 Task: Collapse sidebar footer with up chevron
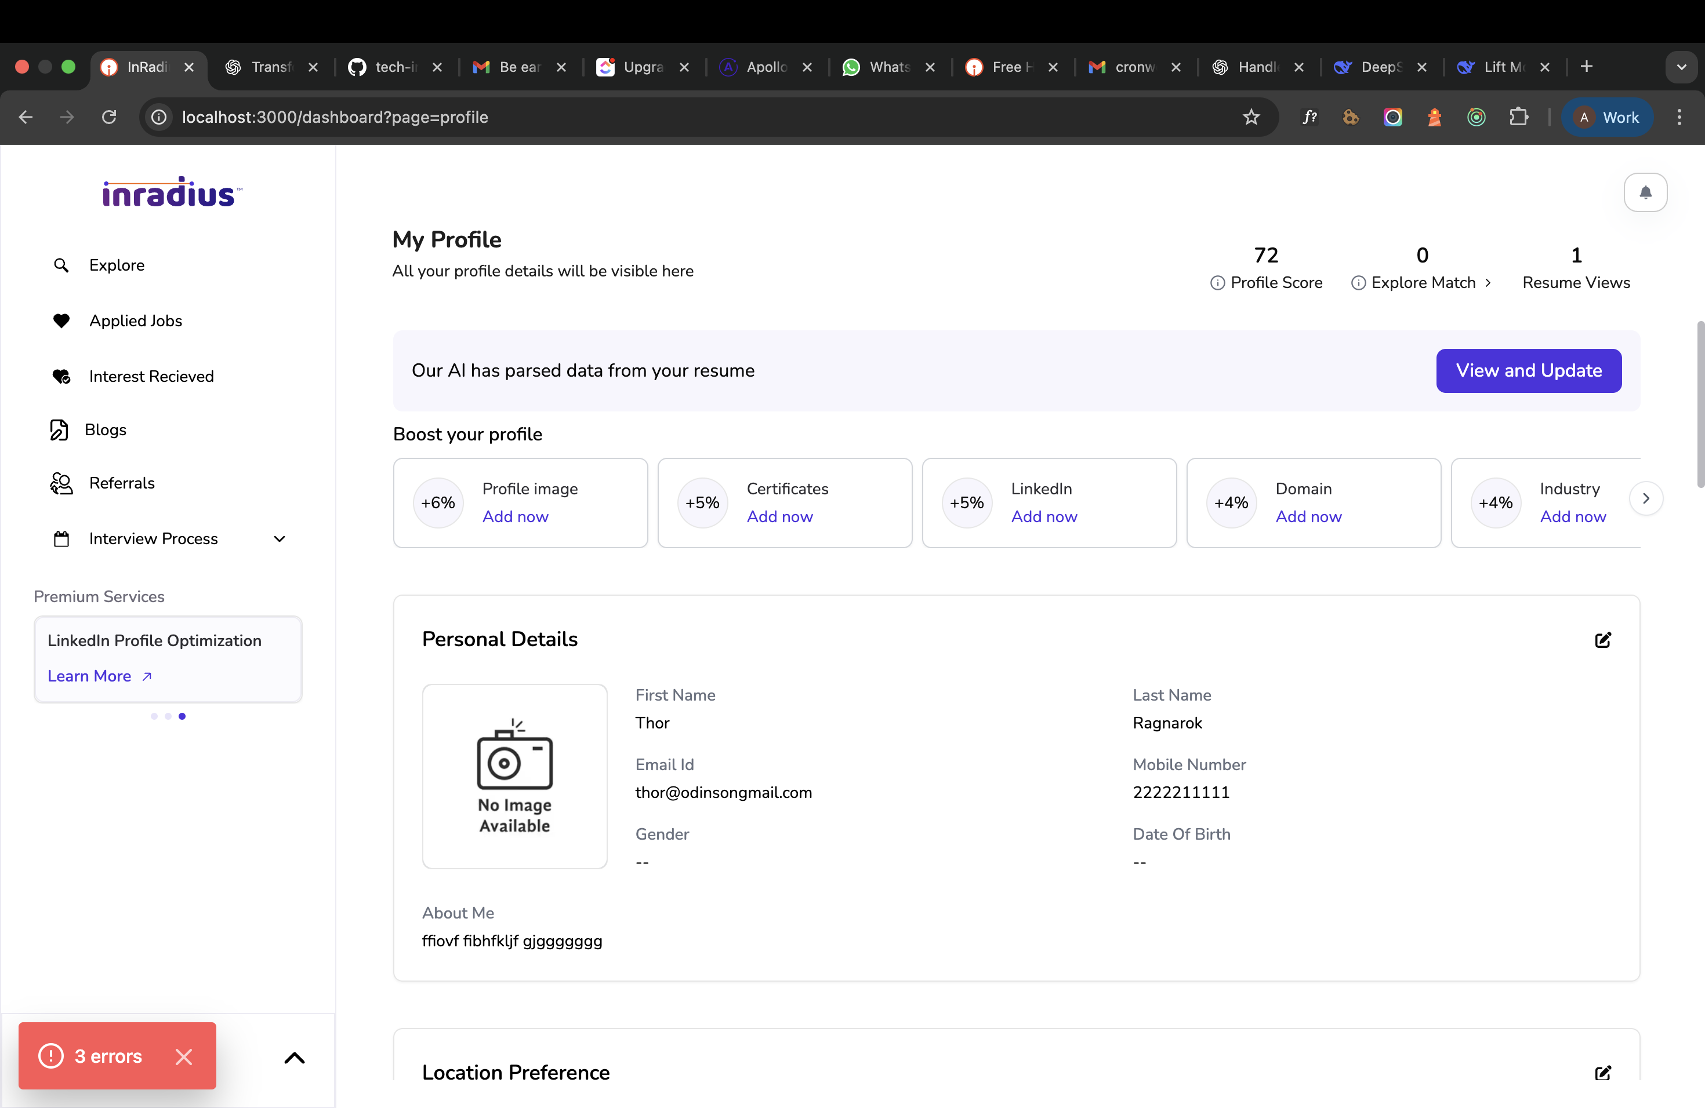[295, 1057]
